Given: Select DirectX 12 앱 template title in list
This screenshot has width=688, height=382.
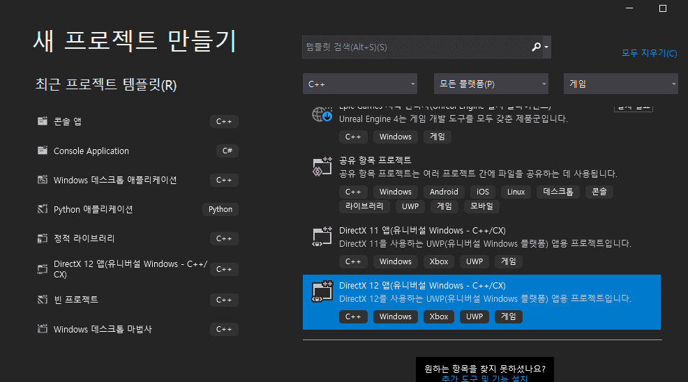Looking at the screenshot, I should [422, 286].
